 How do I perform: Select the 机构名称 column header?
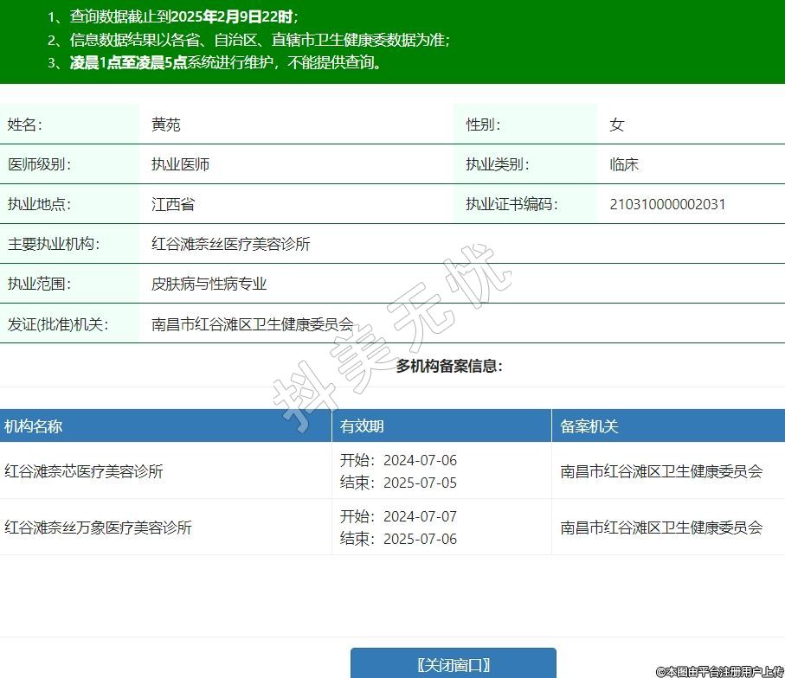click(x=34, y=426)
